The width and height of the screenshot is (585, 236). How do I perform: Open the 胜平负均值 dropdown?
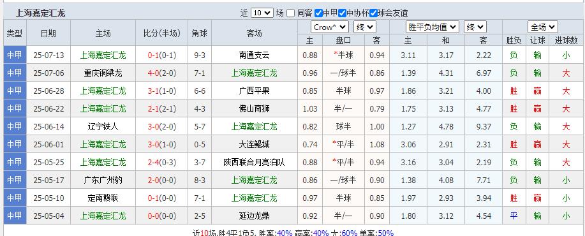[x=433, y=27]
